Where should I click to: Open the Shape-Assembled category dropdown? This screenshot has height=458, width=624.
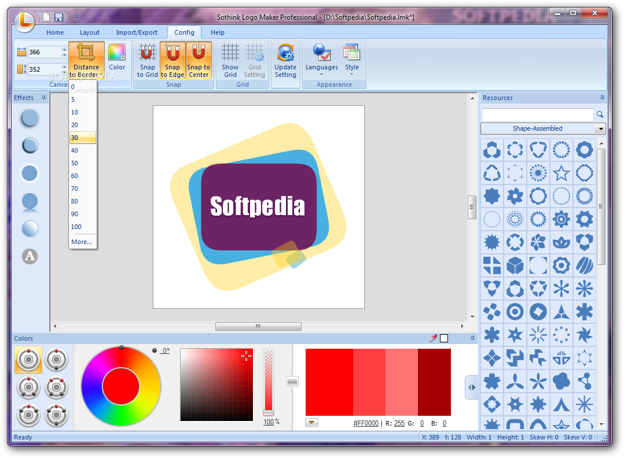pyautogui.click(x=543, y=128)
